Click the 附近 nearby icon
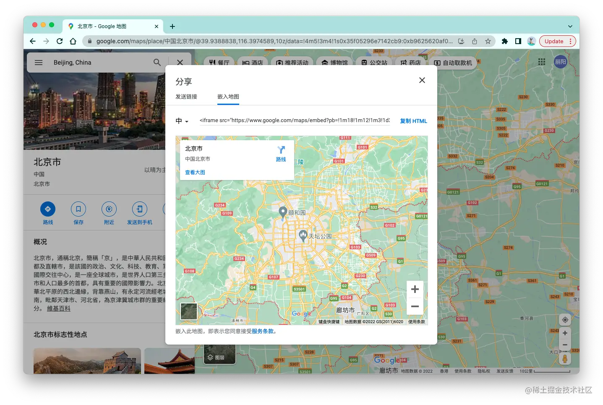The width and height of the screenshot is (603, 405). pos(109,209)
